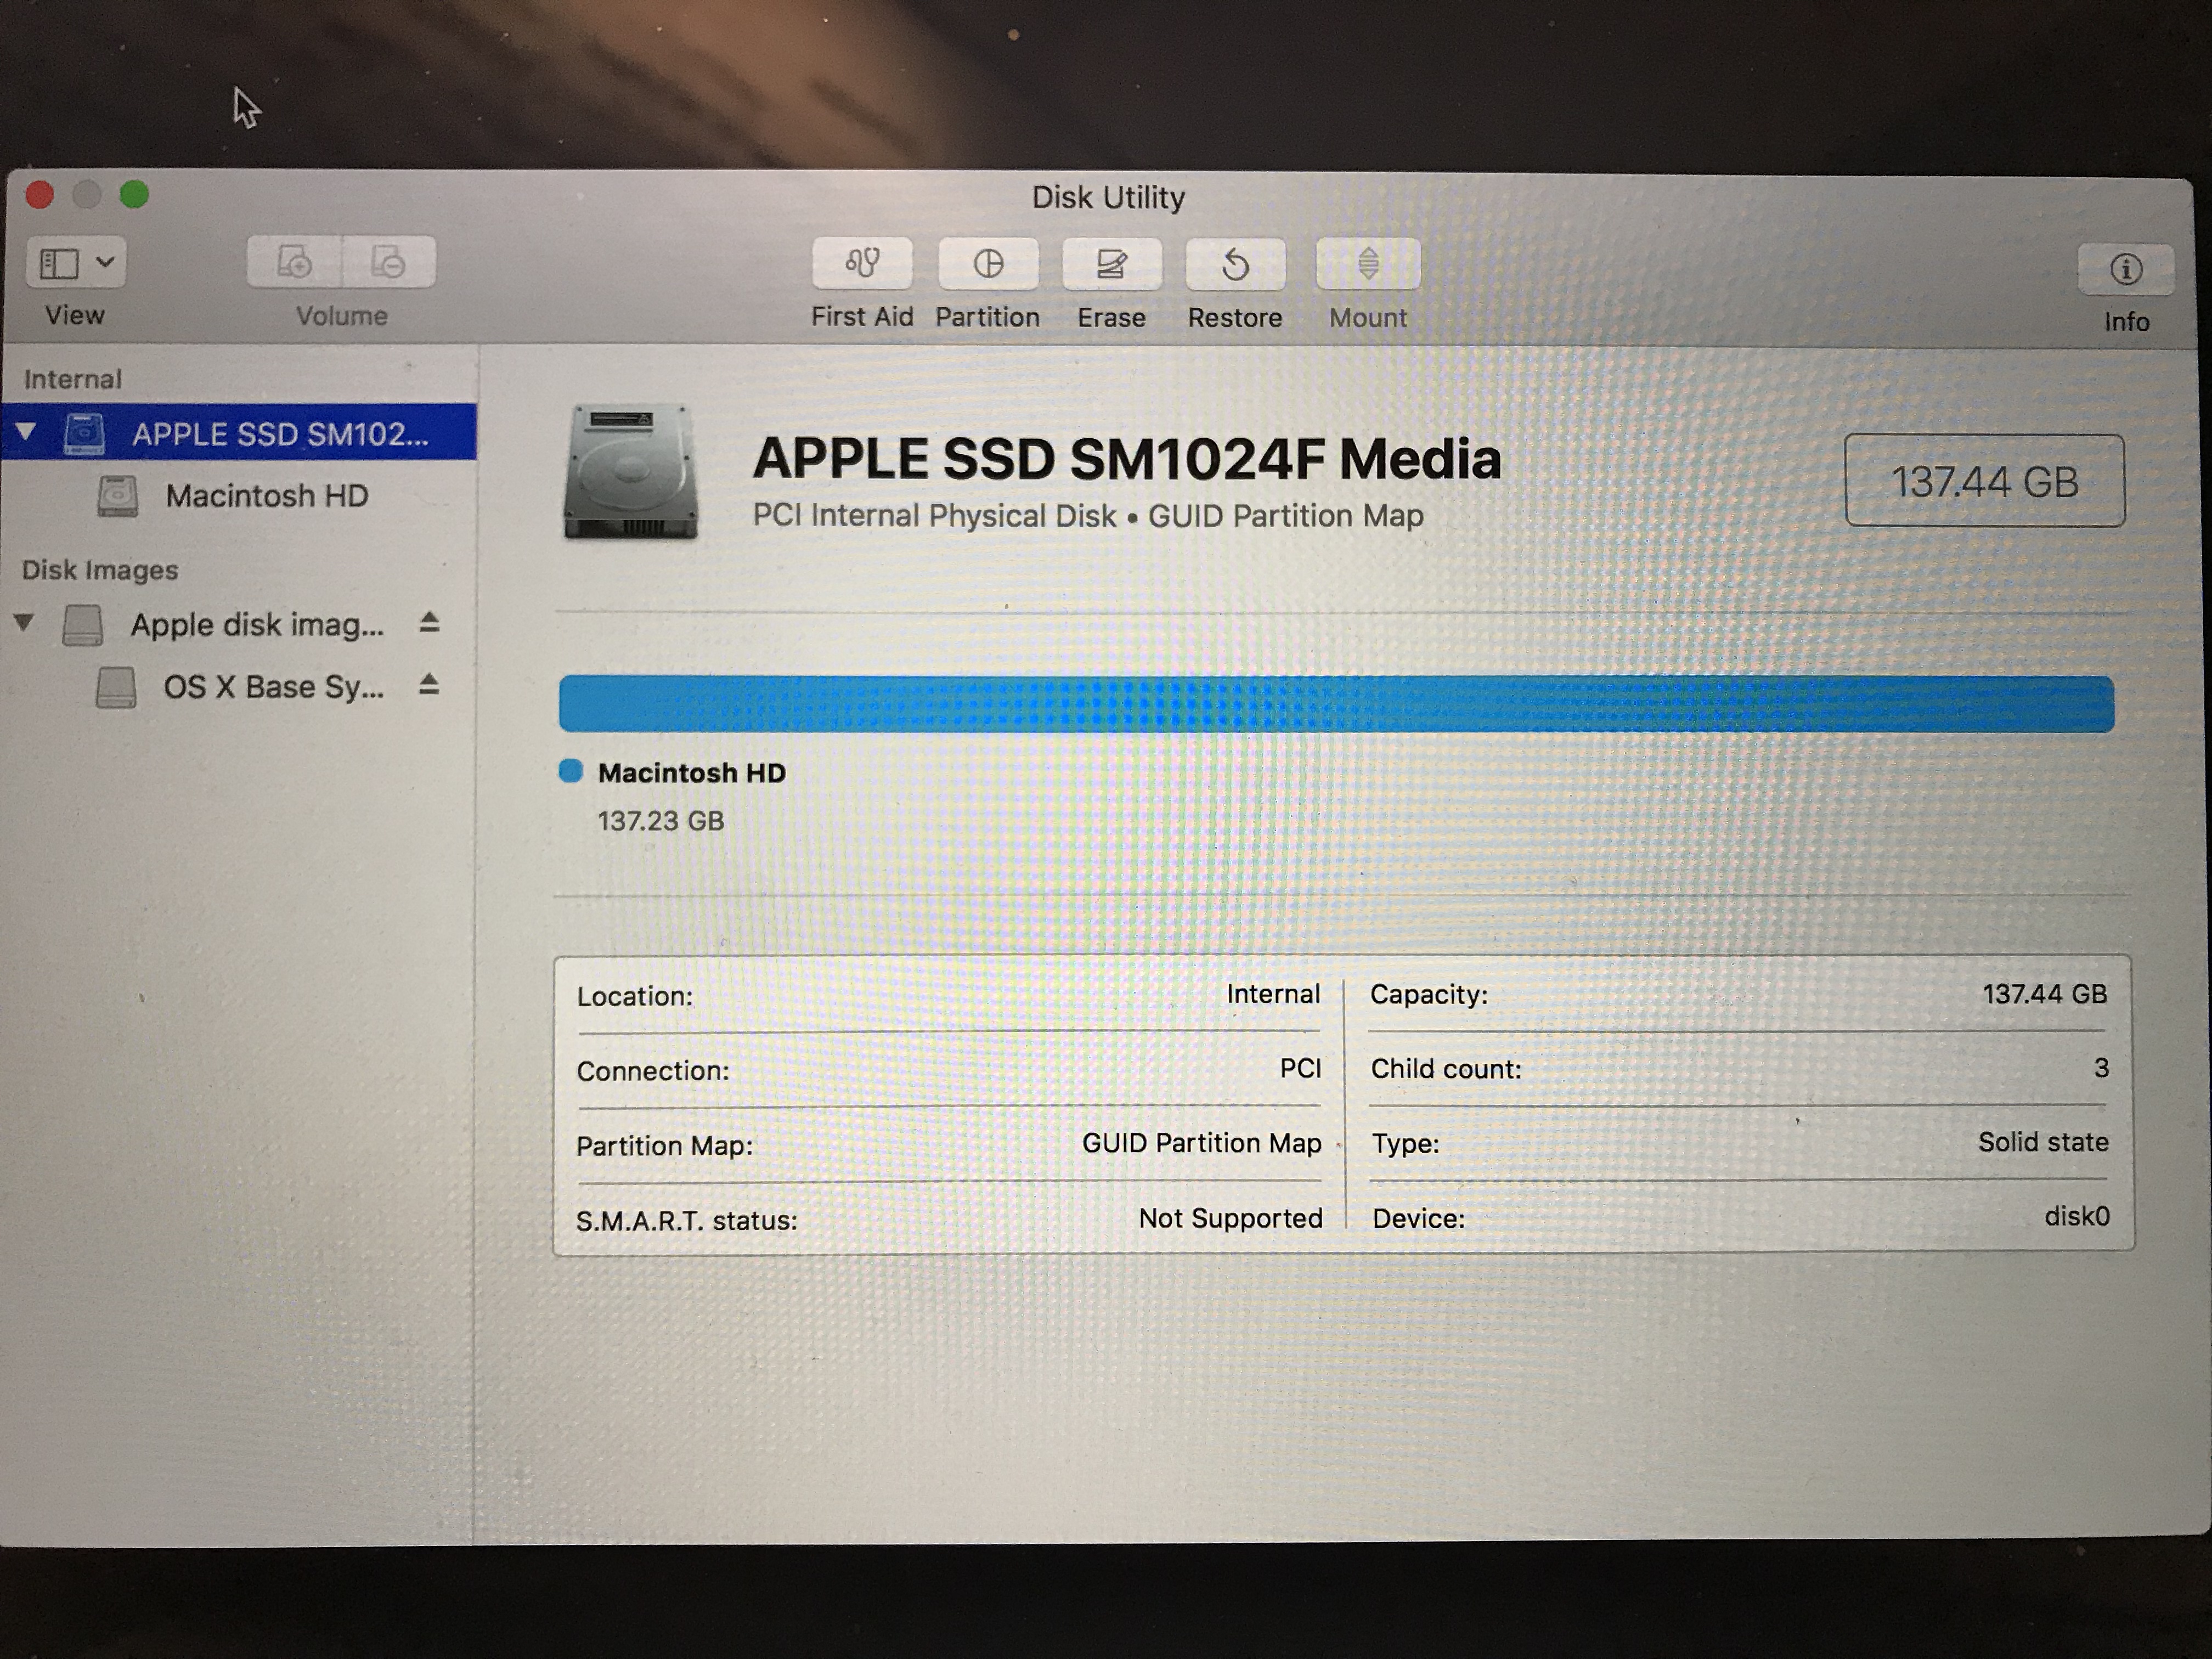The height and width of the screenshot is (1659, 2212).
Task: Click the Capacity table value 137.44 GB
Action: [2045, 993]
